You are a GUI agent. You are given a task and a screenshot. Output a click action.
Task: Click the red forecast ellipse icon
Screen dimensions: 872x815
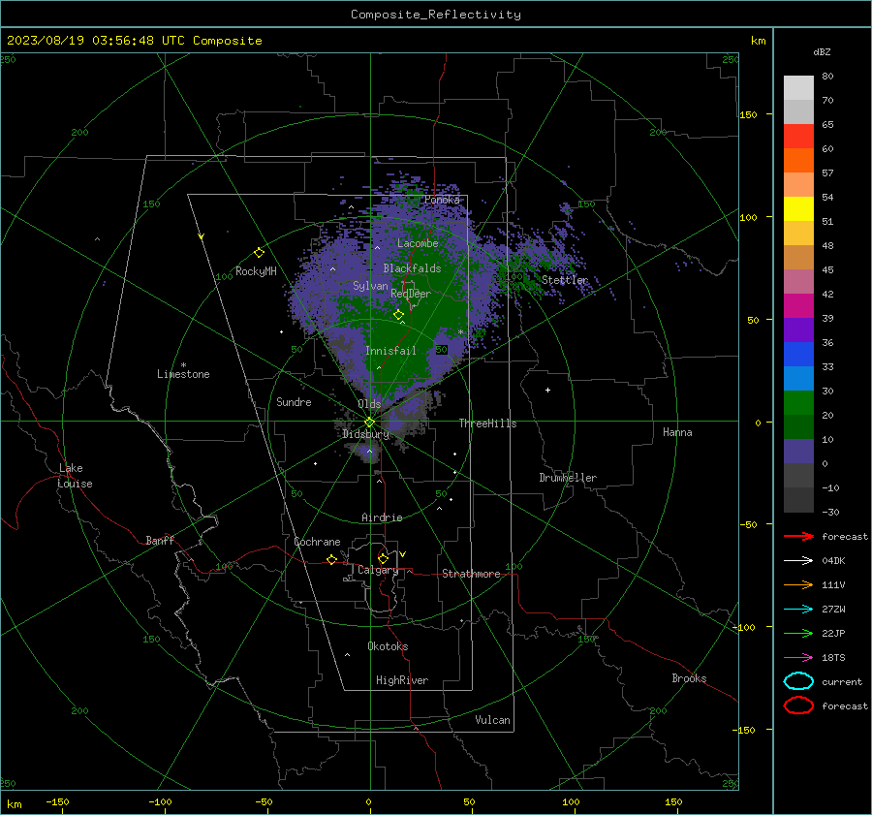pos(798,705)
